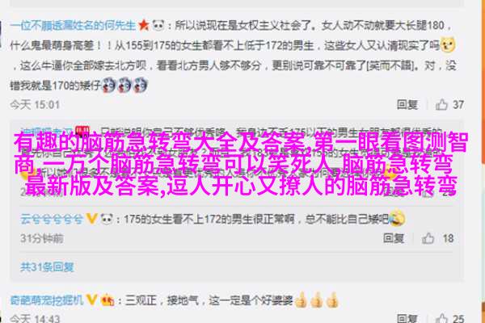Reply to the 175的女生 comment
Viewport: 485px width, 323px height.
click(394, 238)
